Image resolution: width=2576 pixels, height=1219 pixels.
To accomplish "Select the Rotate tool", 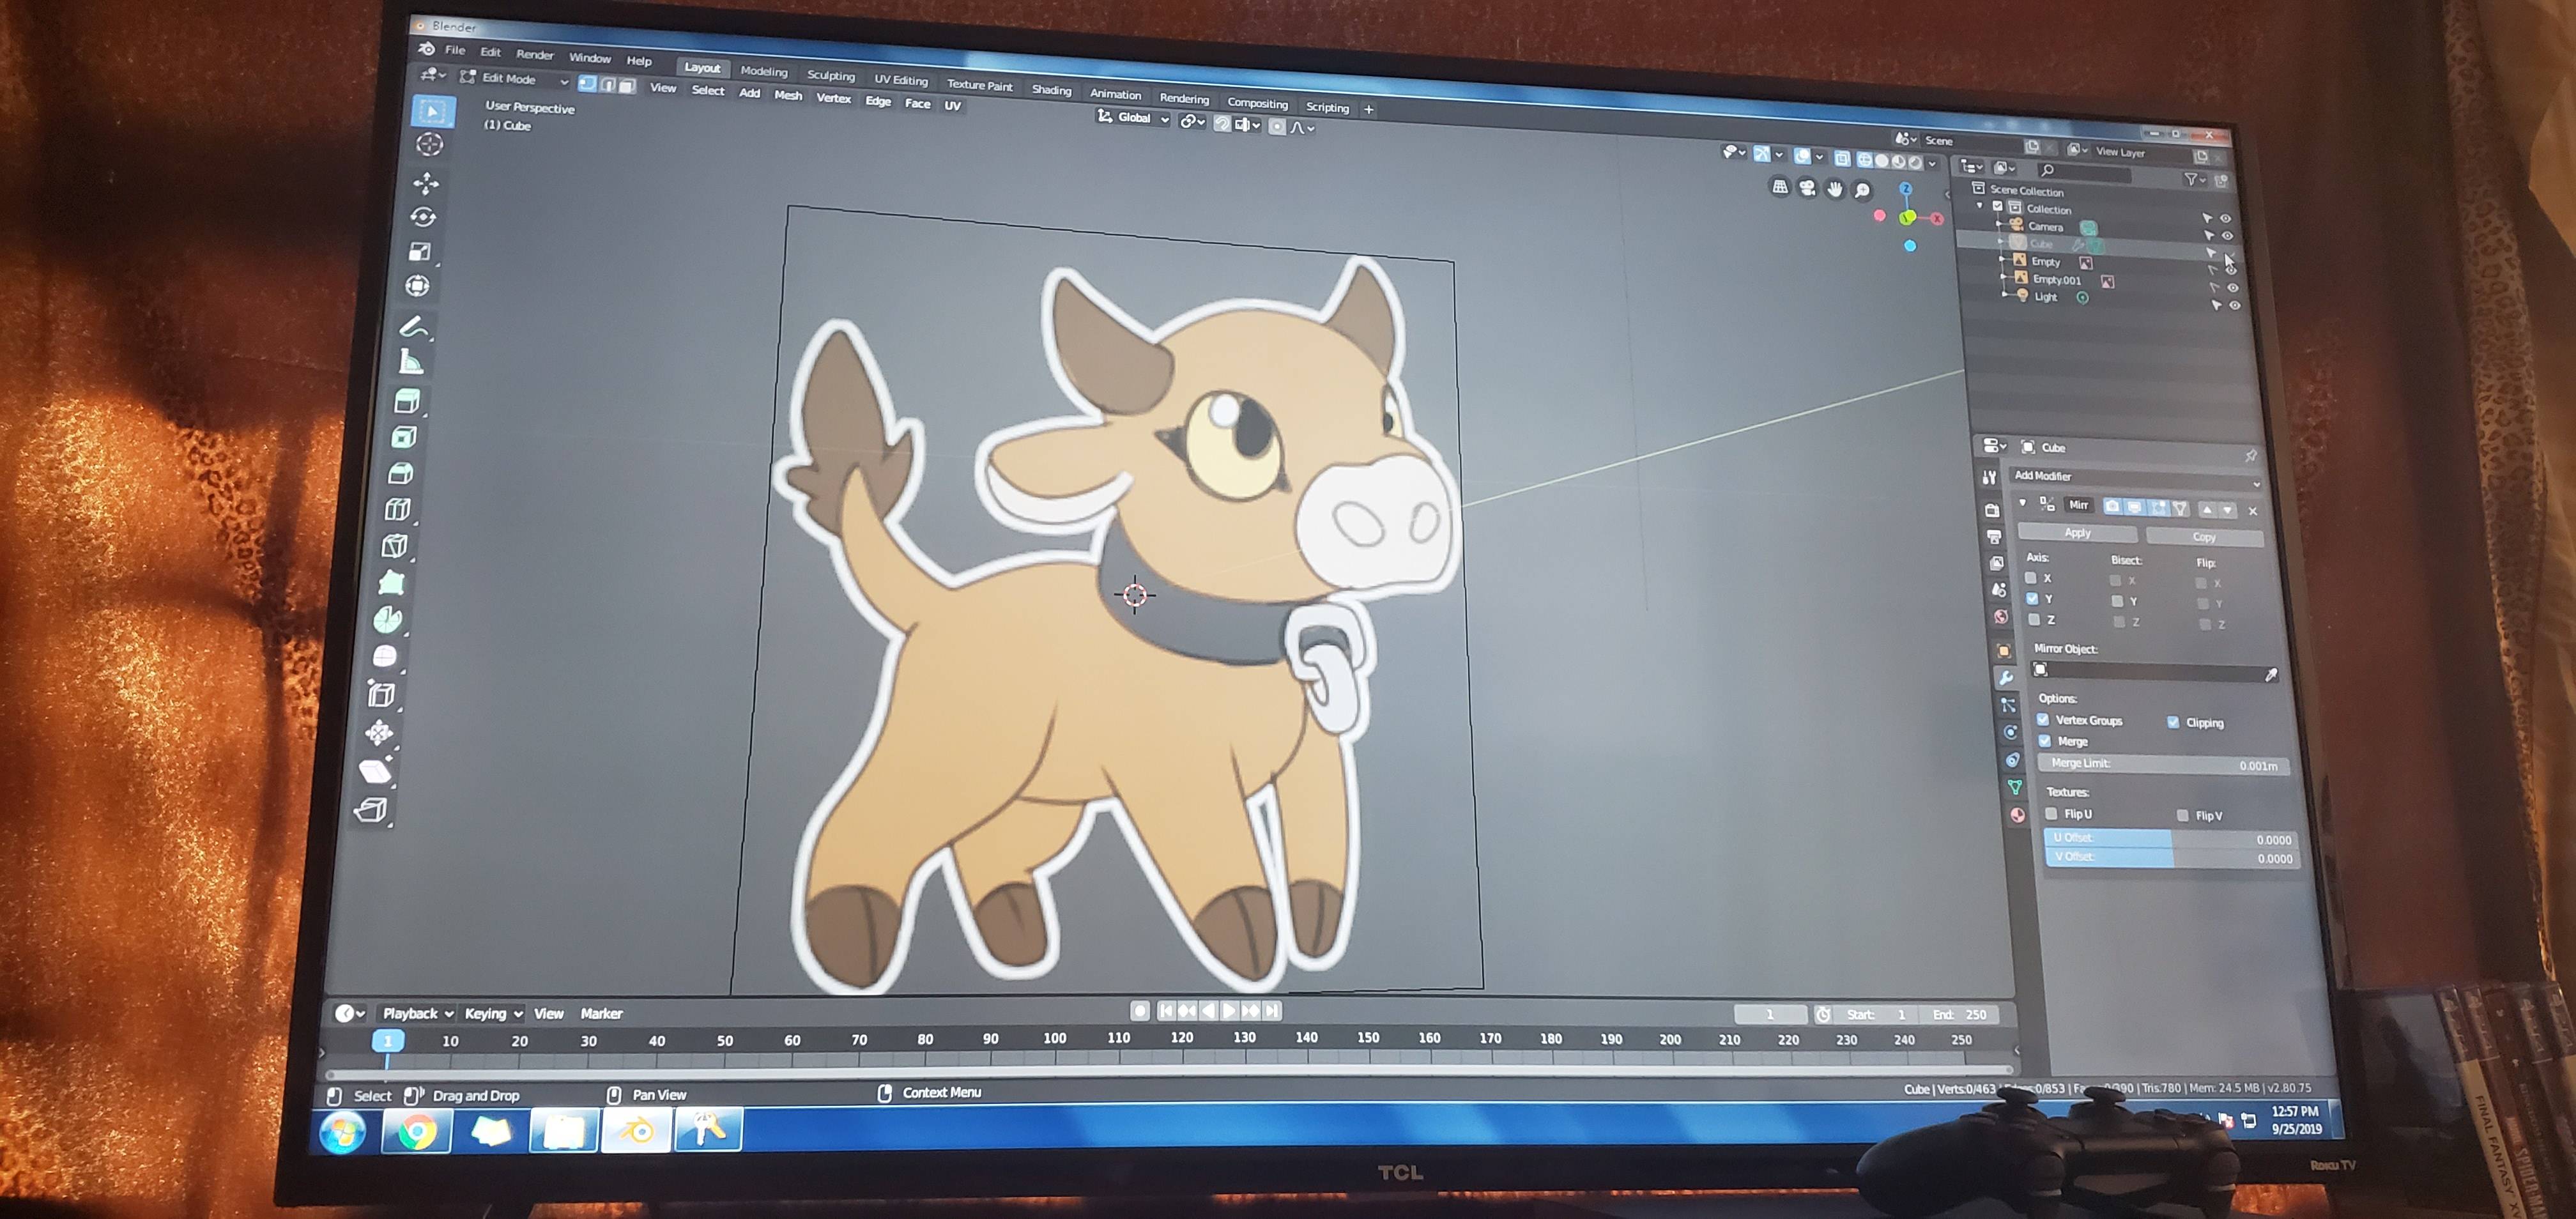I will 423,217.
